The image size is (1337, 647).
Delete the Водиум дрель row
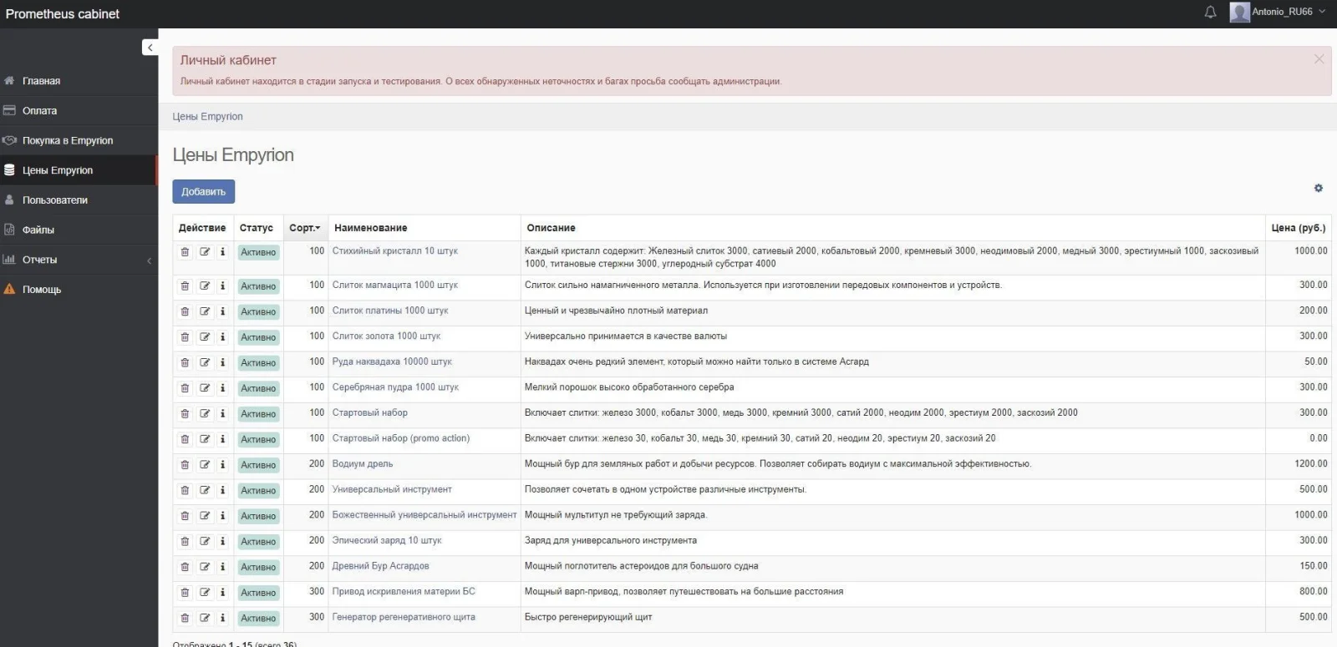[x=185, y=465]
